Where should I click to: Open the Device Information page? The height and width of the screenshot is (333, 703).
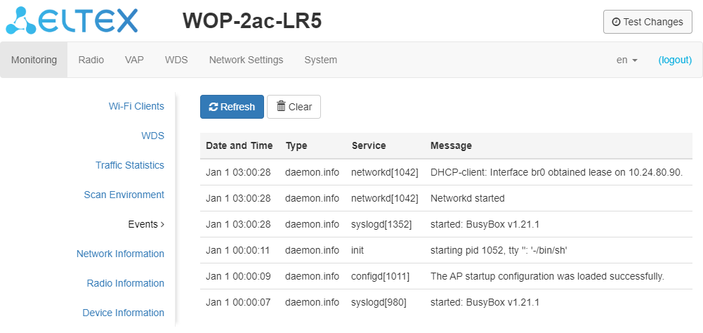(x=123, y=313)
